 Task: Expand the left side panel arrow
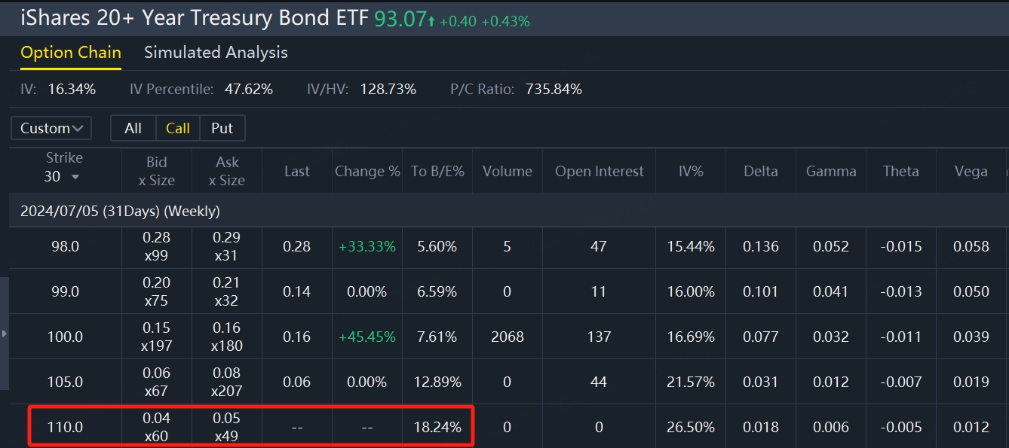[x=5, y=333]
